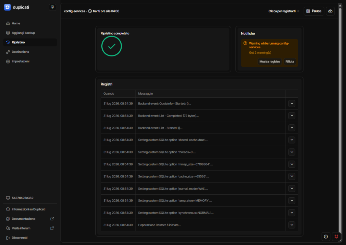Click 'Setting custom SQLite option threads=8' message

167,152
